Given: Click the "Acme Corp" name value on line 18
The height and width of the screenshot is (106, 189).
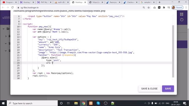Looking at the screenshot, I should point(54,47).
